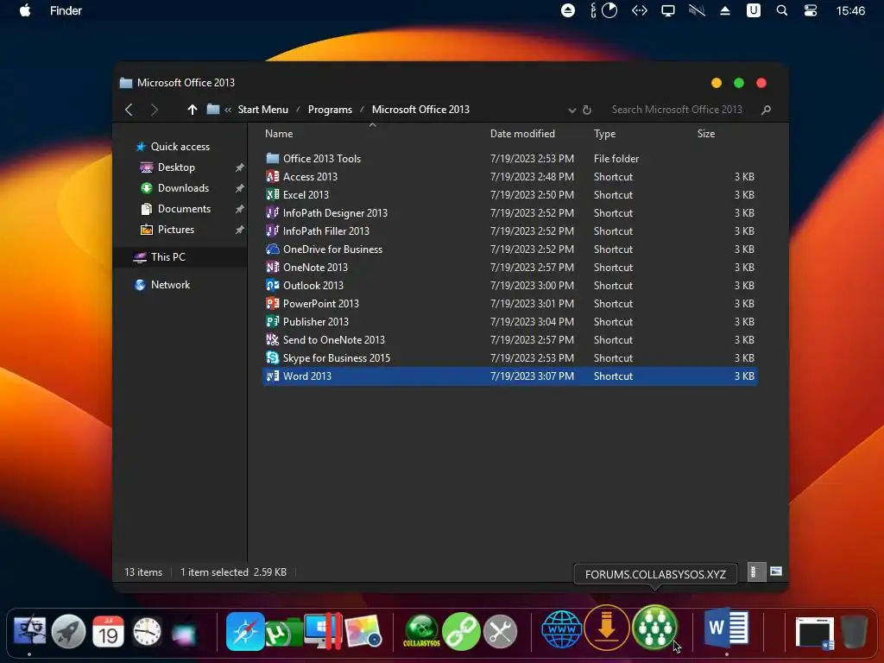Open orange download arrow dock icon

(607, 628)
